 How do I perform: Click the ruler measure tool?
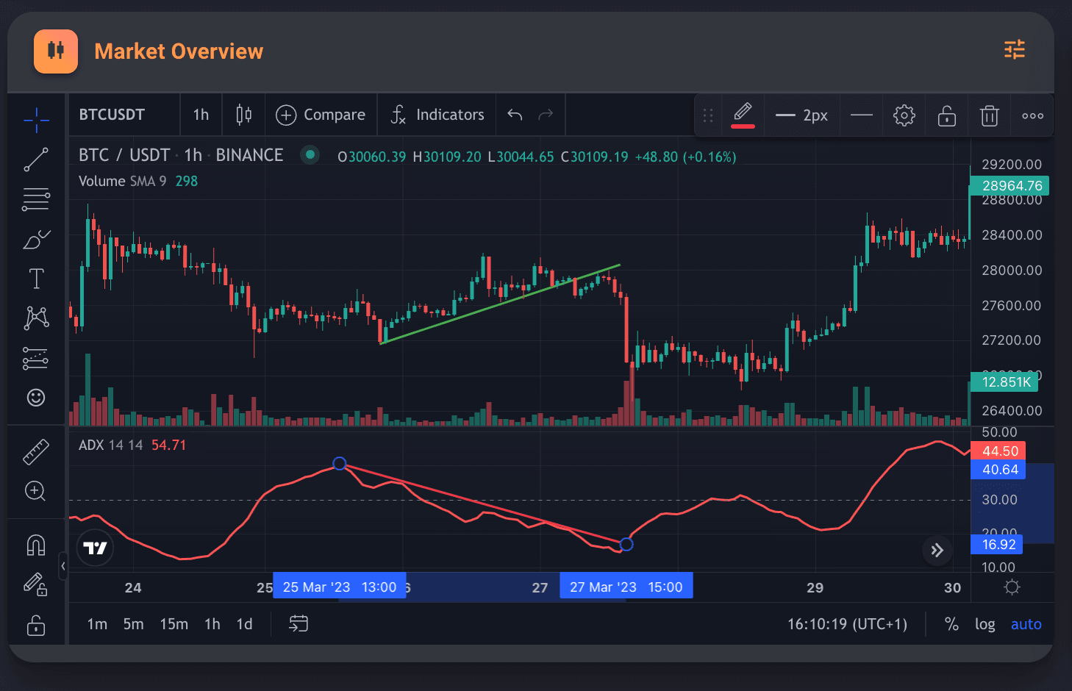tap(36, 452)
